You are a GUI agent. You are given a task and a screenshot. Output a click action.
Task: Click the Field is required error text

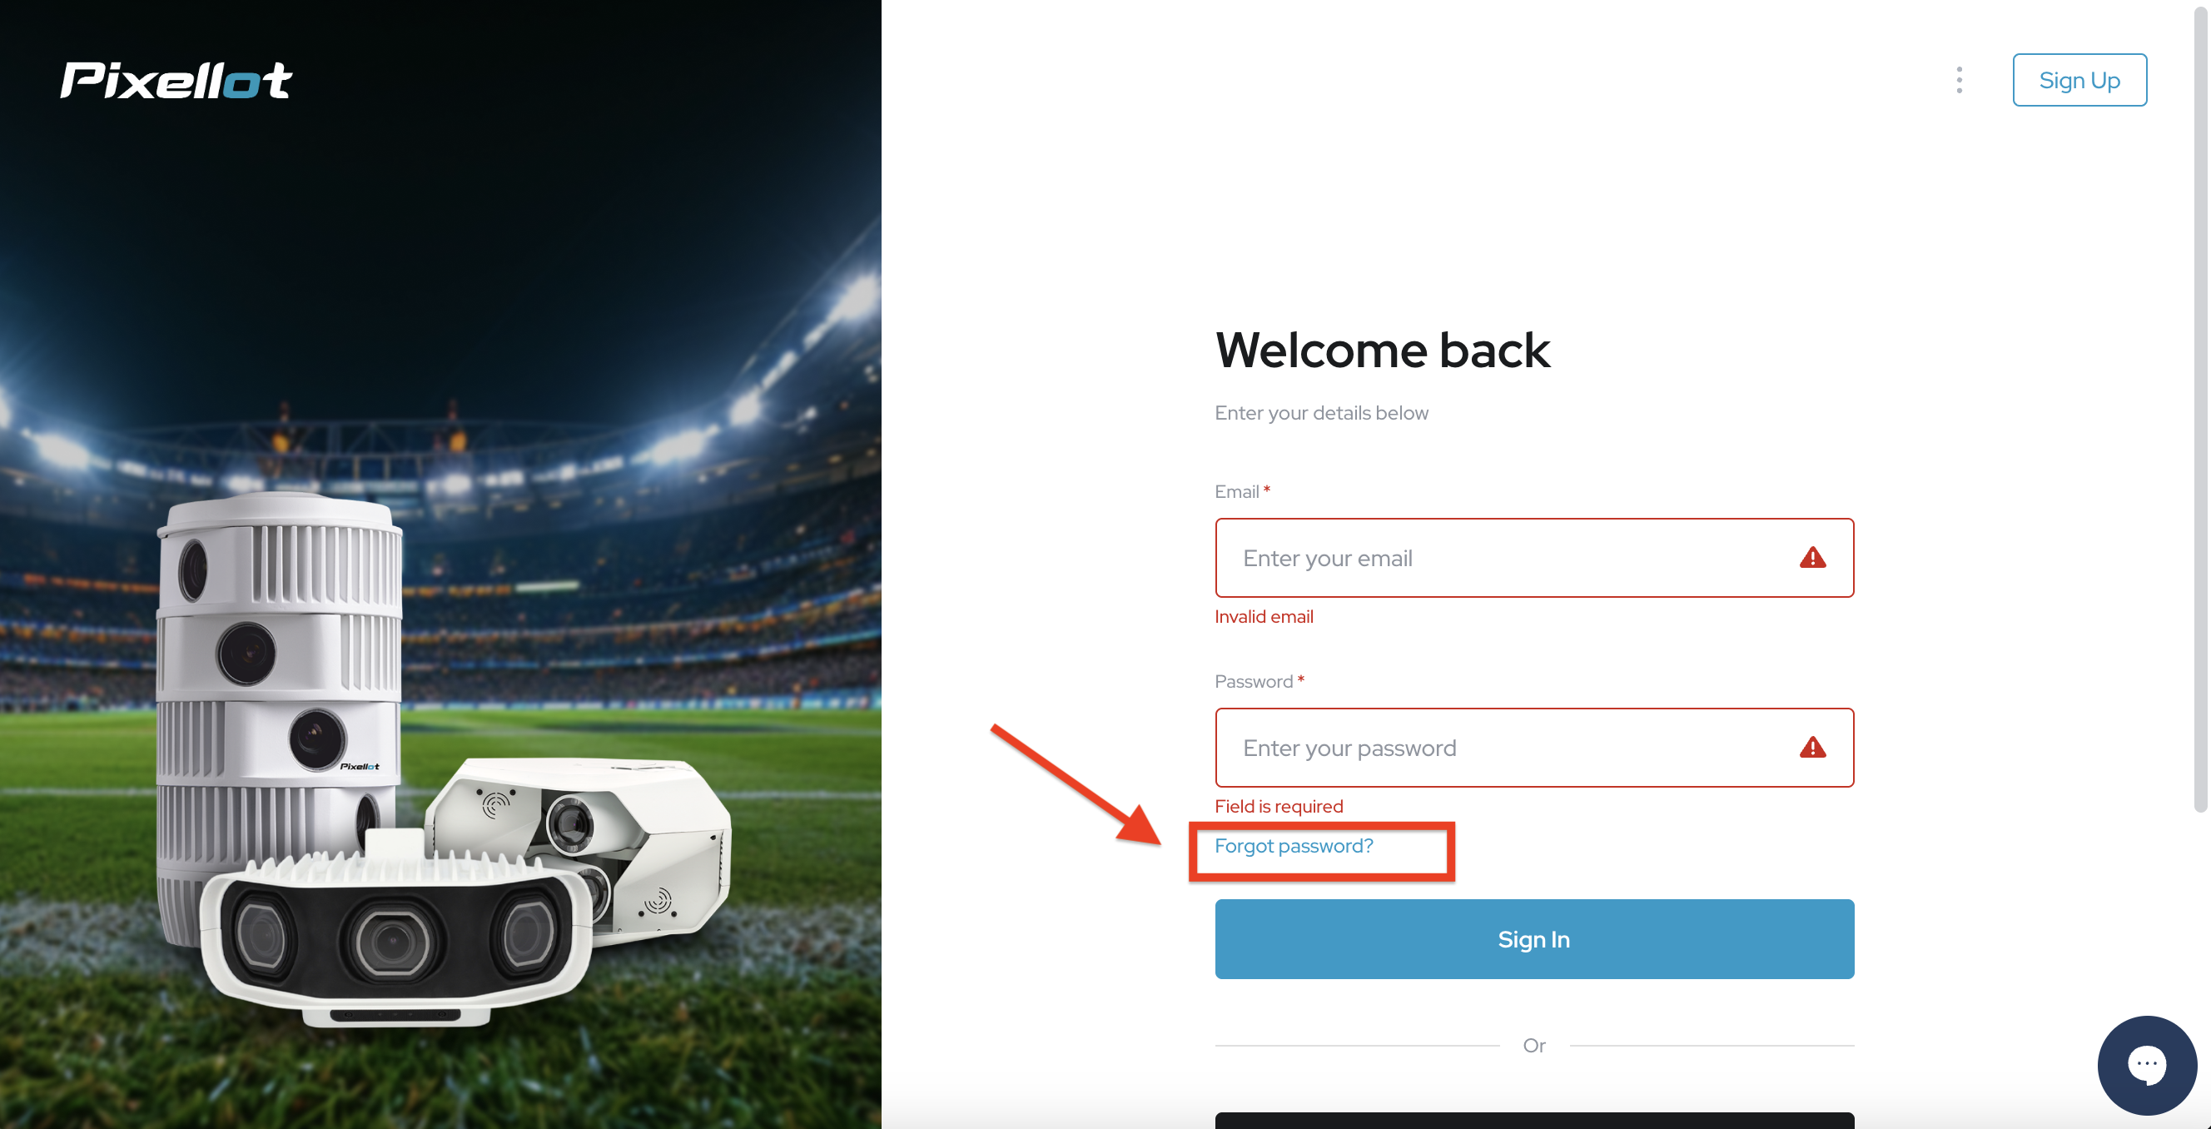tap(1279, 806)
